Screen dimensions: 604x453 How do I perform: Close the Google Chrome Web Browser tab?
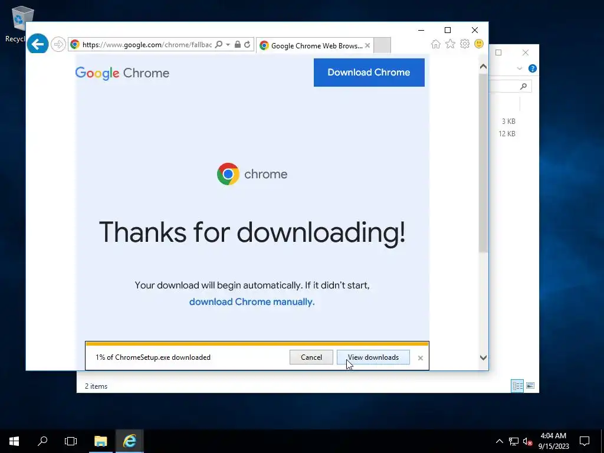click(x=367, y=45)
